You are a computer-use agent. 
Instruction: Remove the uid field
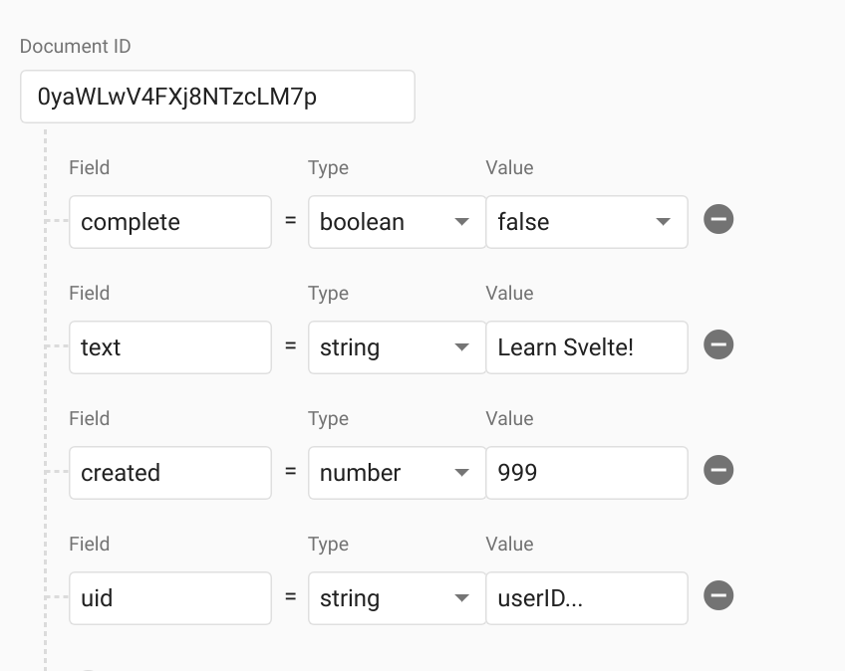point(719,596)
